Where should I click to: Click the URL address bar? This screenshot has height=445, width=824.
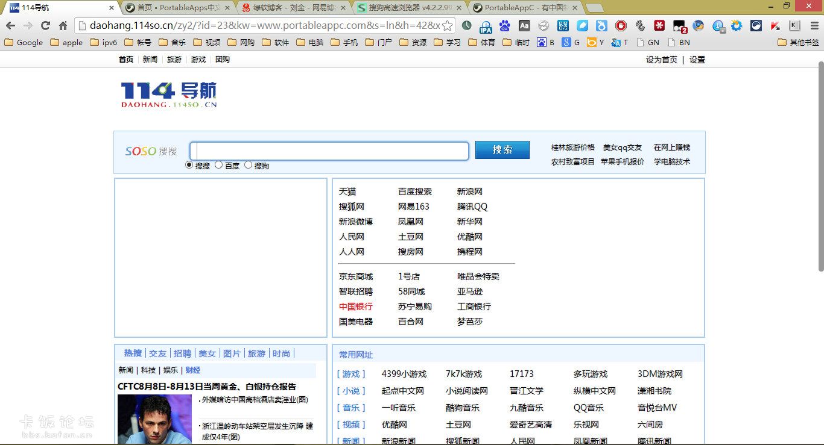tap(265, 25)
